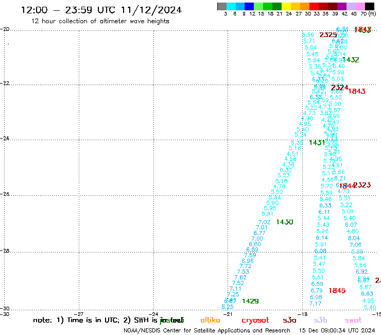Click the 'NOAA/NESDIS Center for Satellite Applications and Research' credit
Screen dimensions: 381x335
[207, 331]
